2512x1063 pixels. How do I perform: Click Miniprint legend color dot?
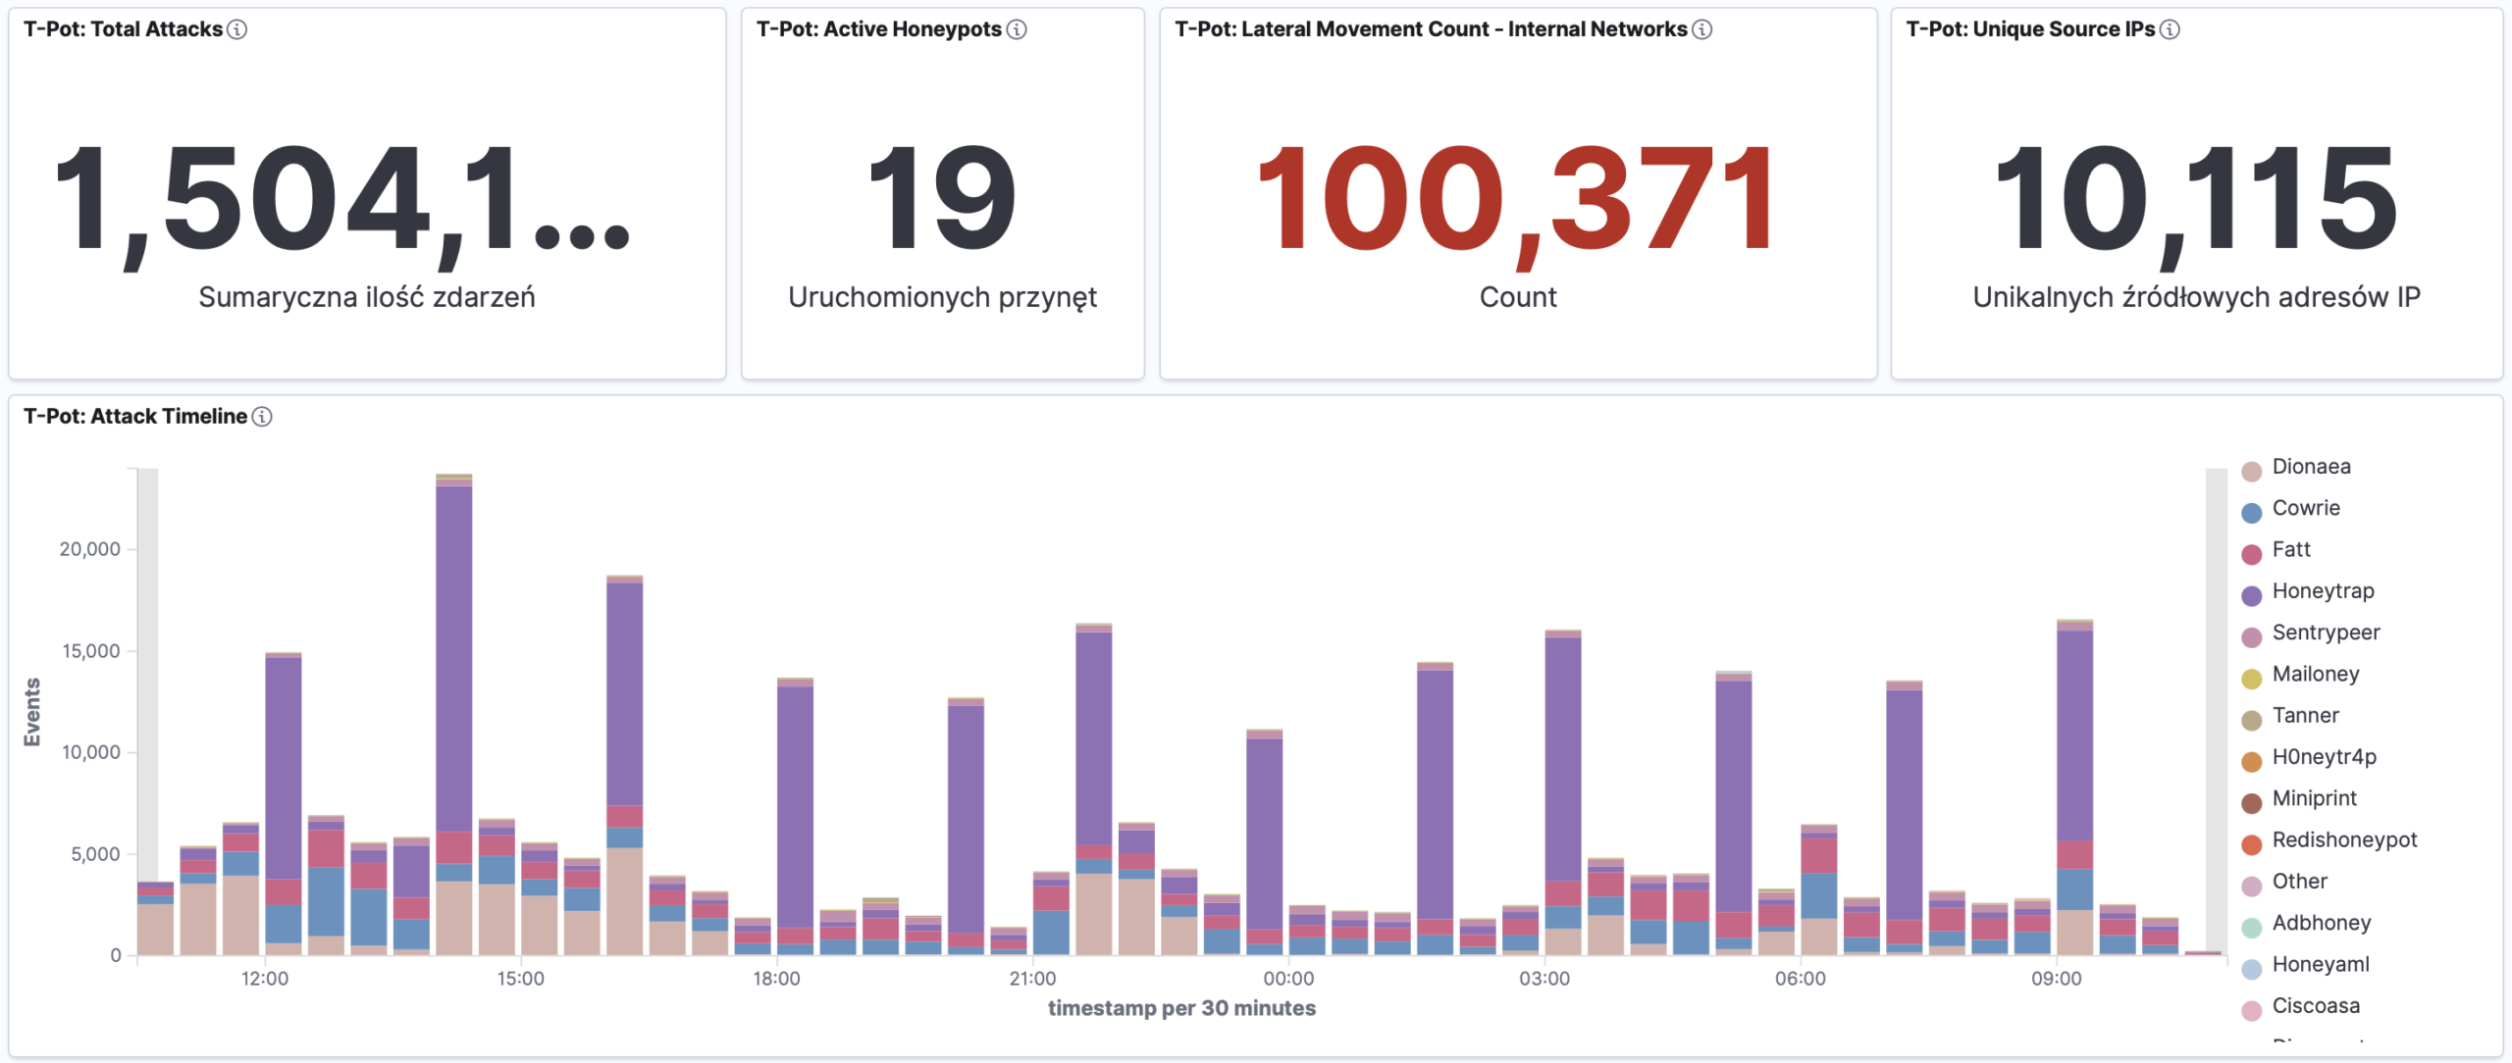point(2252,802)
